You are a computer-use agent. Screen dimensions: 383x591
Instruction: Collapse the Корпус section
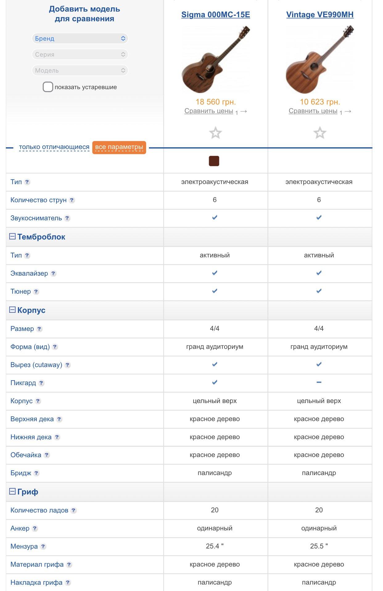(12, 310)
